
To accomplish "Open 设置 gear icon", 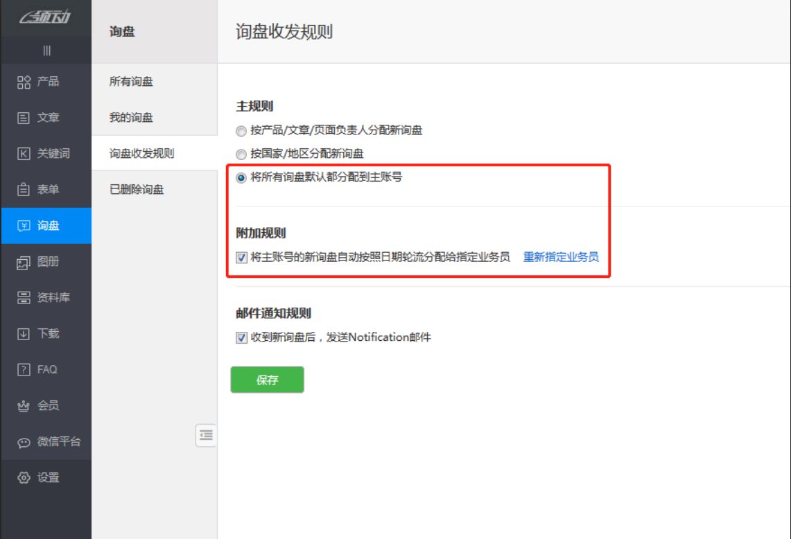I will pos(24,478).
